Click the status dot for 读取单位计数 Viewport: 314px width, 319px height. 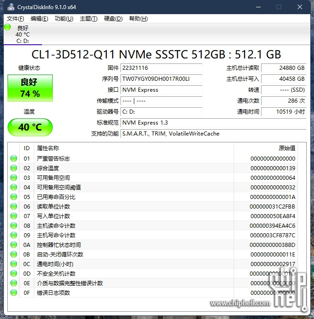click(14, 206)
